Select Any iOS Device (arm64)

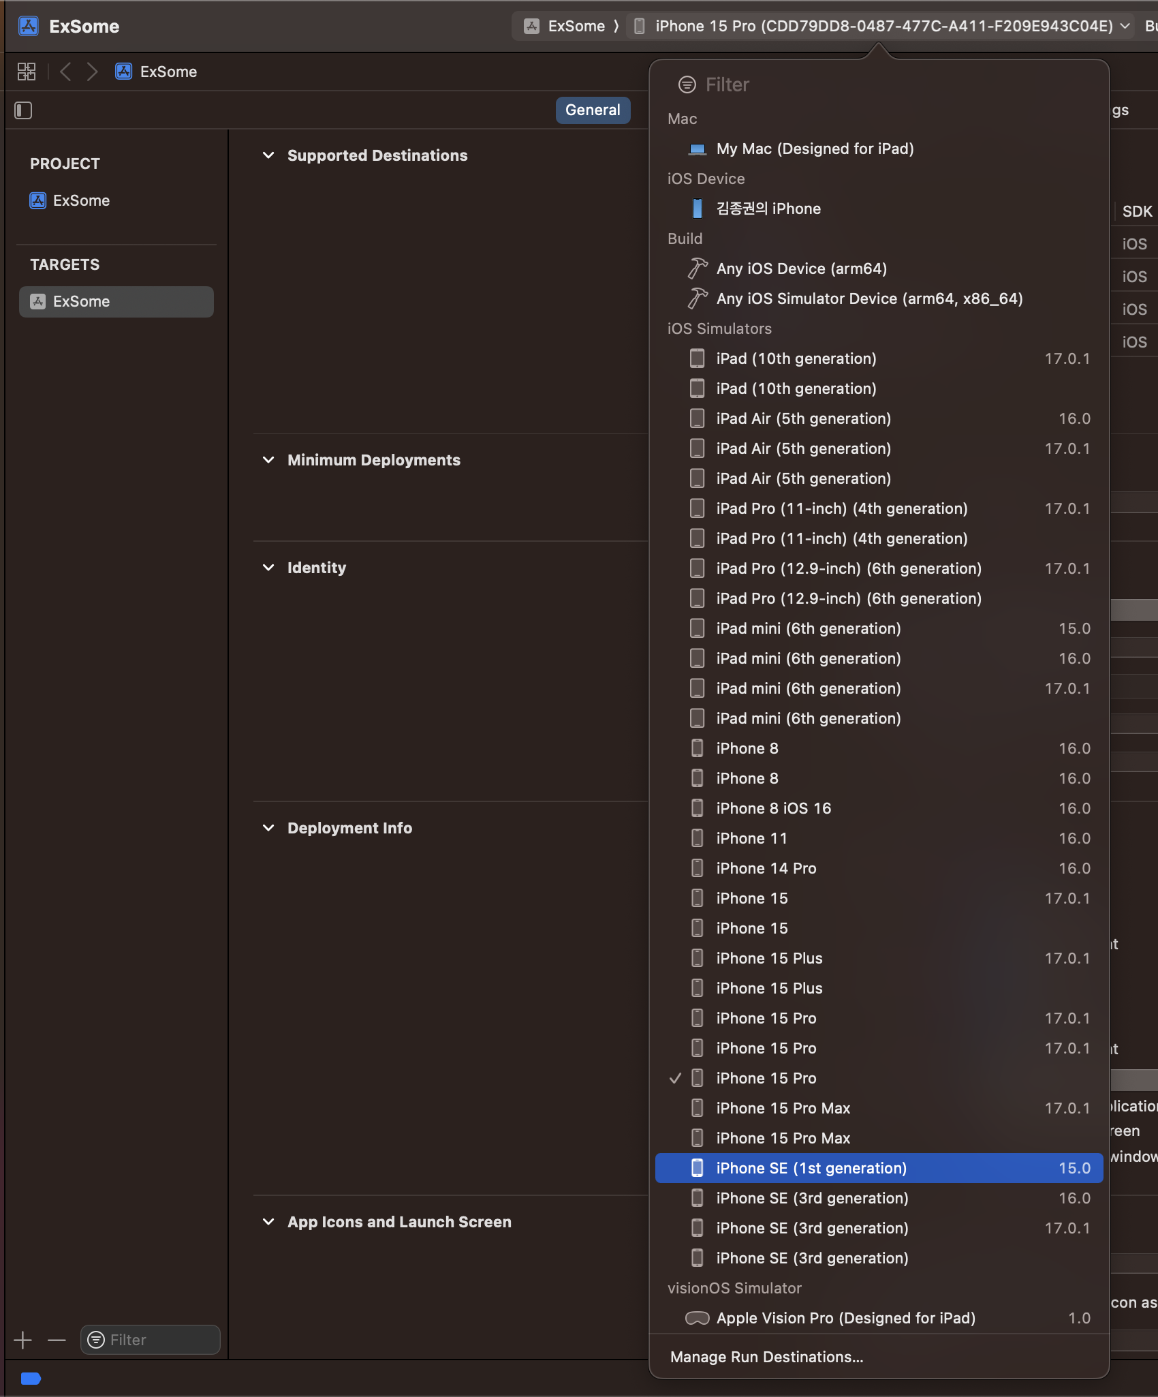pyautogui.click(x=879, y=268)
